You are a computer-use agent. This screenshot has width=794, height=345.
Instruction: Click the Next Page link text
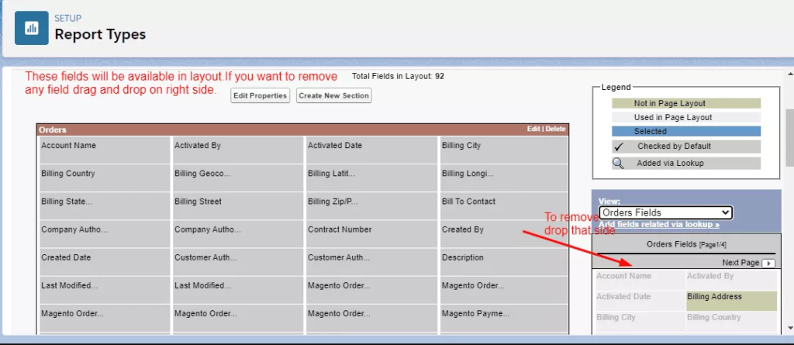pos(740,263)
